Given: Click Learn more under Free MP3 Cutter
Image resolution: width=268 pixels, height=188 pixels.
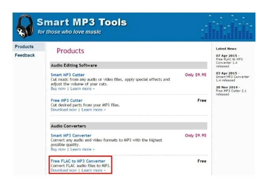Looking at the screenshot, I should (x=93, y=110).
